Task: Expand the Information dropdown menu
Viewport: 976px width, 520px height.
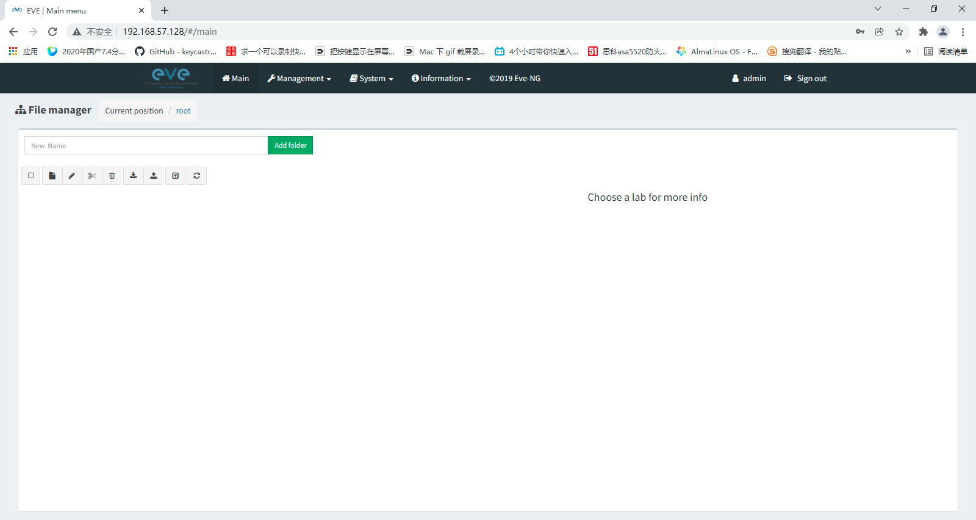Action: 441,78
